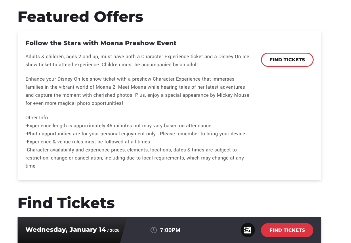The image size is (351, 243).
Task: Click the 'Experience & venue rules' line
Action: [x=88, y=142]
